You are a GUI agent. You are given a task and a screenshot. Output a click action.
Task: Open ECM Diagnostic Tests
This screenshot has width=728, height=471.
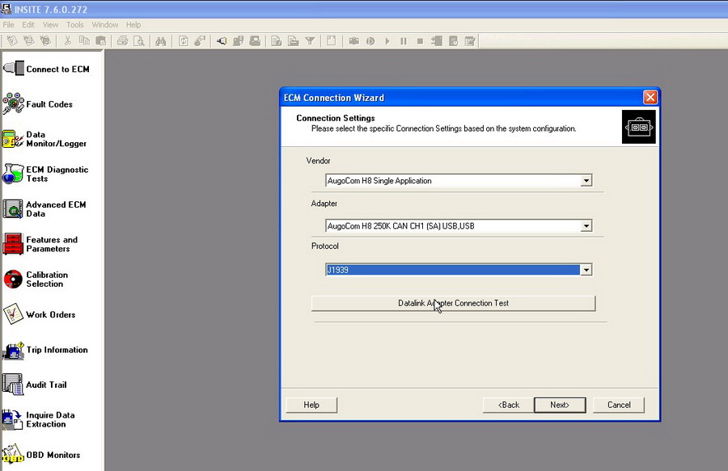(x=45, y=174)
